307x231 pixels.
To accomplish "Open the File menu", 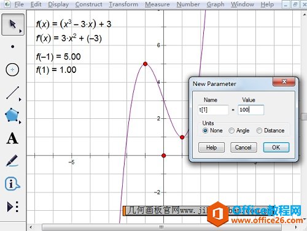I will [x=19, y=4].
